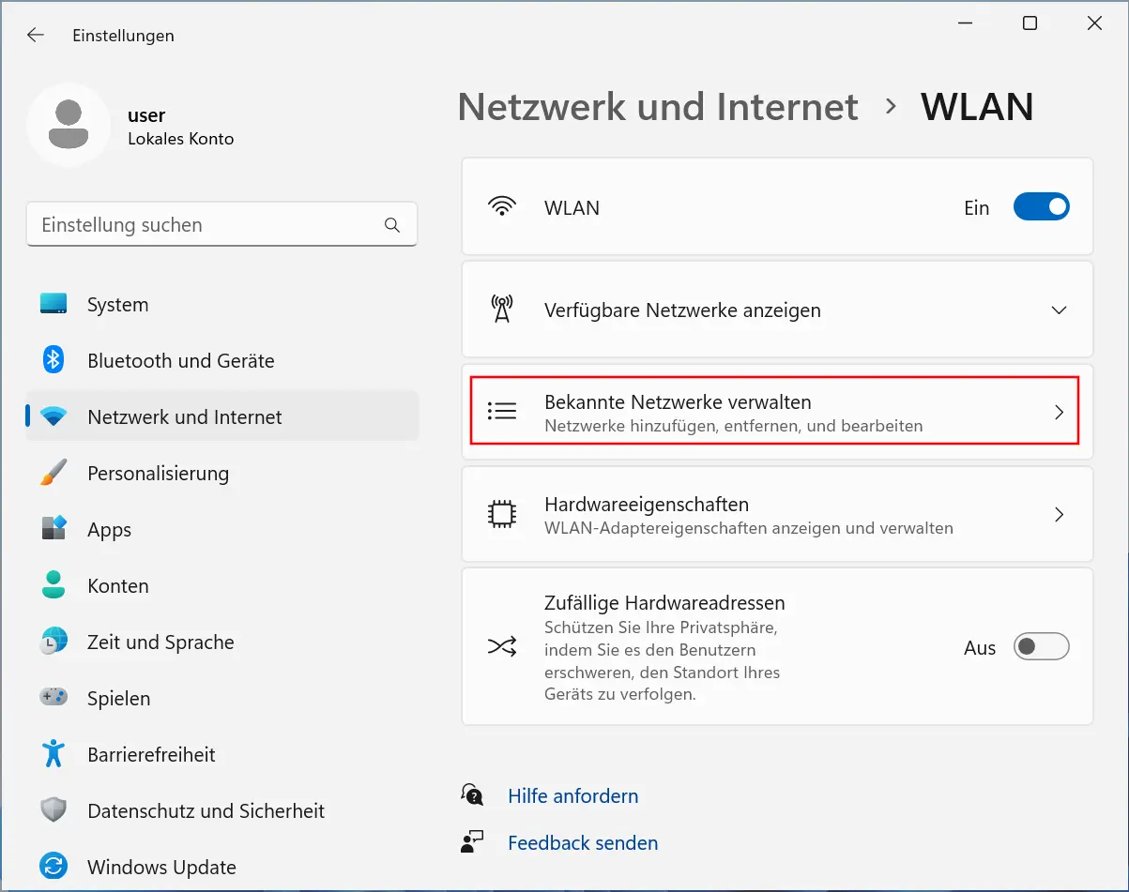Turn off the WLAN toggle switch

pyautogui.click(x=1041, y=207)
